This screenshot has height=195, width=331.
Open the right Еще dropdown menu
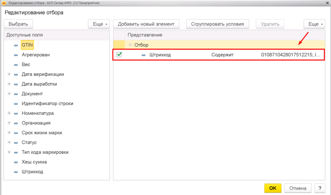tap(314, 24)
